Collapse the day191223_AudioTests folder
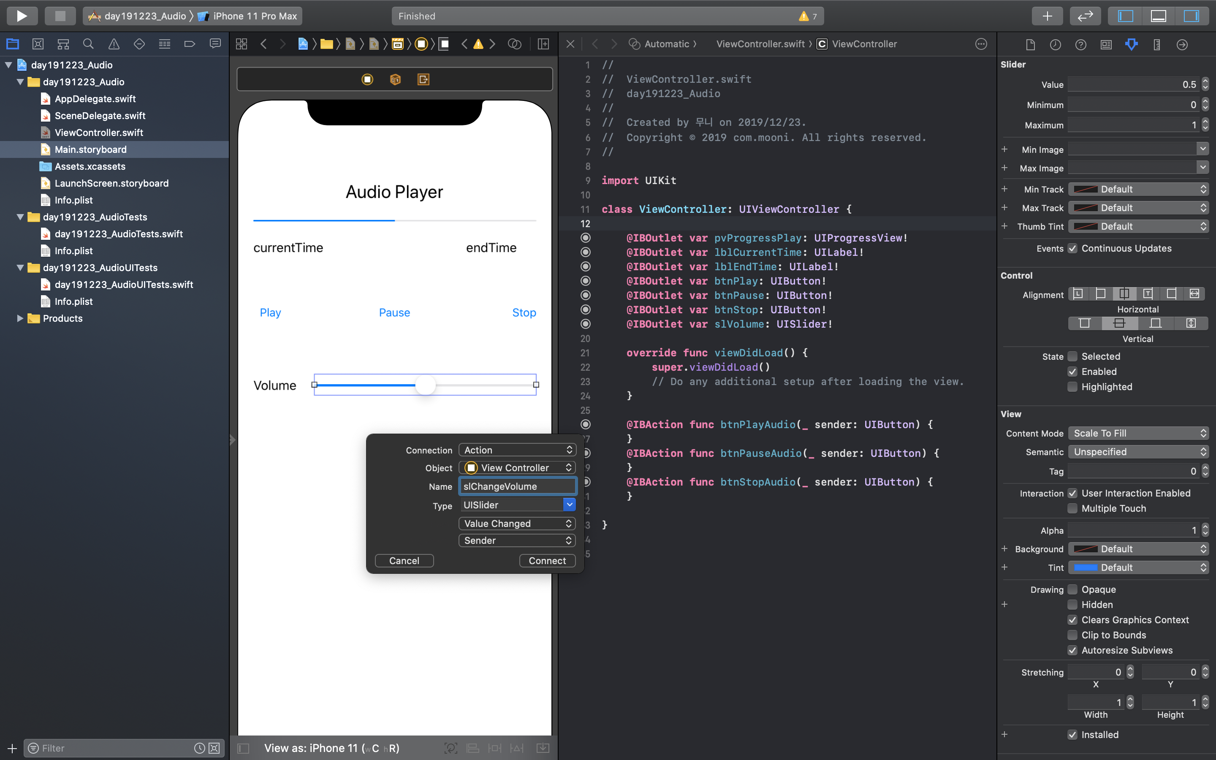Image resolution: width=1216 pixels, height=760 pixels. [20, 217]
